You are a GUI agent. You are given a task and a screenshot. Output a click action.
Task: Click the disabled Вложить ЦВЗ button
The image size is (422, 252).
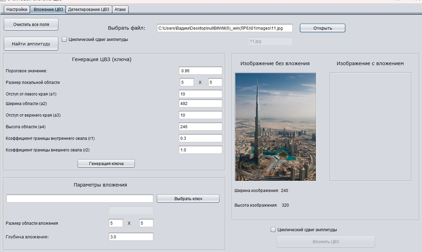(x=326, y=242)
